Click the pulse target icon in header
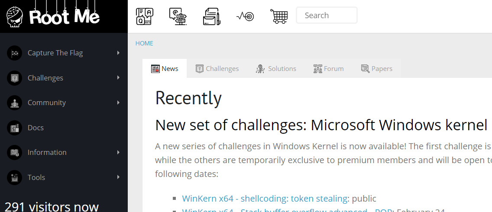This screenshot has height=212, width=492. click(x=245, y=16)
